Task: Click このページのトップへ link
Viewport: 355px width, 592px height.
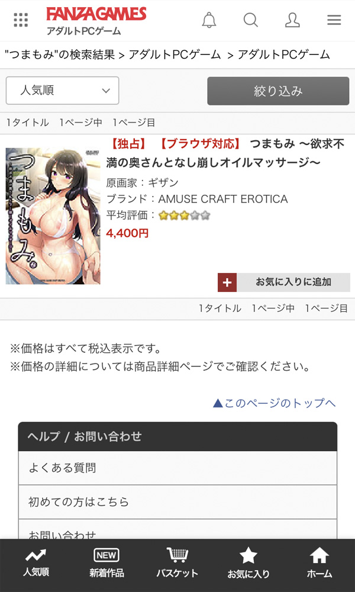Action: [x=274, y=403]
